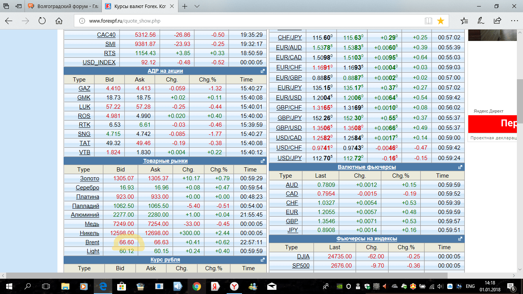Screen dimensions: 523x294
Task: Expand the Товарные рынки table
Action: [x=263, y=161]
